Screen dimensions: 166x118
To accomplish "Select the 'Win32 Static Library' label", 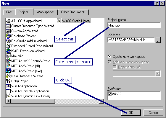I will (x=76, y=21).
